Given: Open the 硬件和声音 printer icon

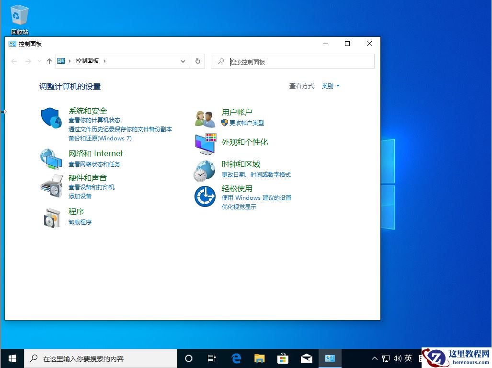Looking at the screenshot, I should point(51,187).
